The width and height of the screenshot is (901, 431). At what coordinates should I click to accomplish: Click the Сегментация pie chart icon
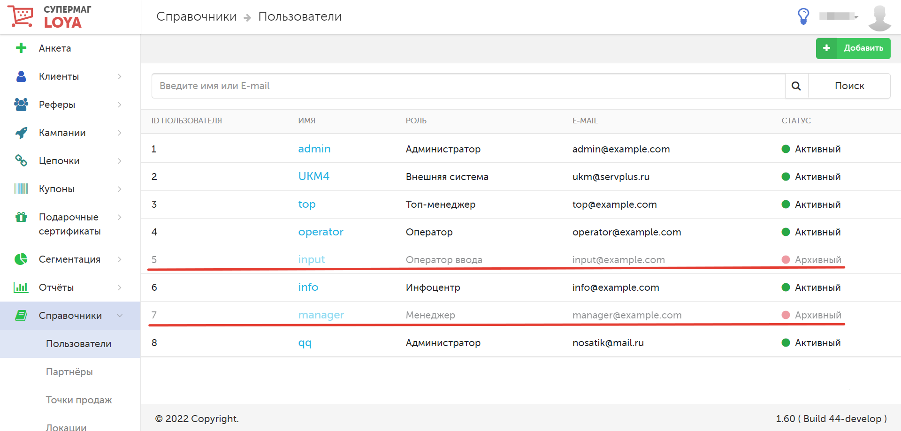(21, 259)
